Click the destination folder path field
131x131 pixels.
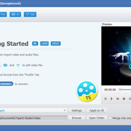coord(33,118)
